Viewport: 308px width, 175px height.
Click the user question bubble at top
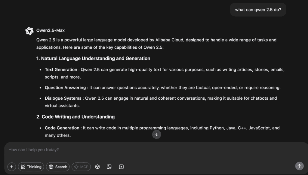[x=258, y=9]
